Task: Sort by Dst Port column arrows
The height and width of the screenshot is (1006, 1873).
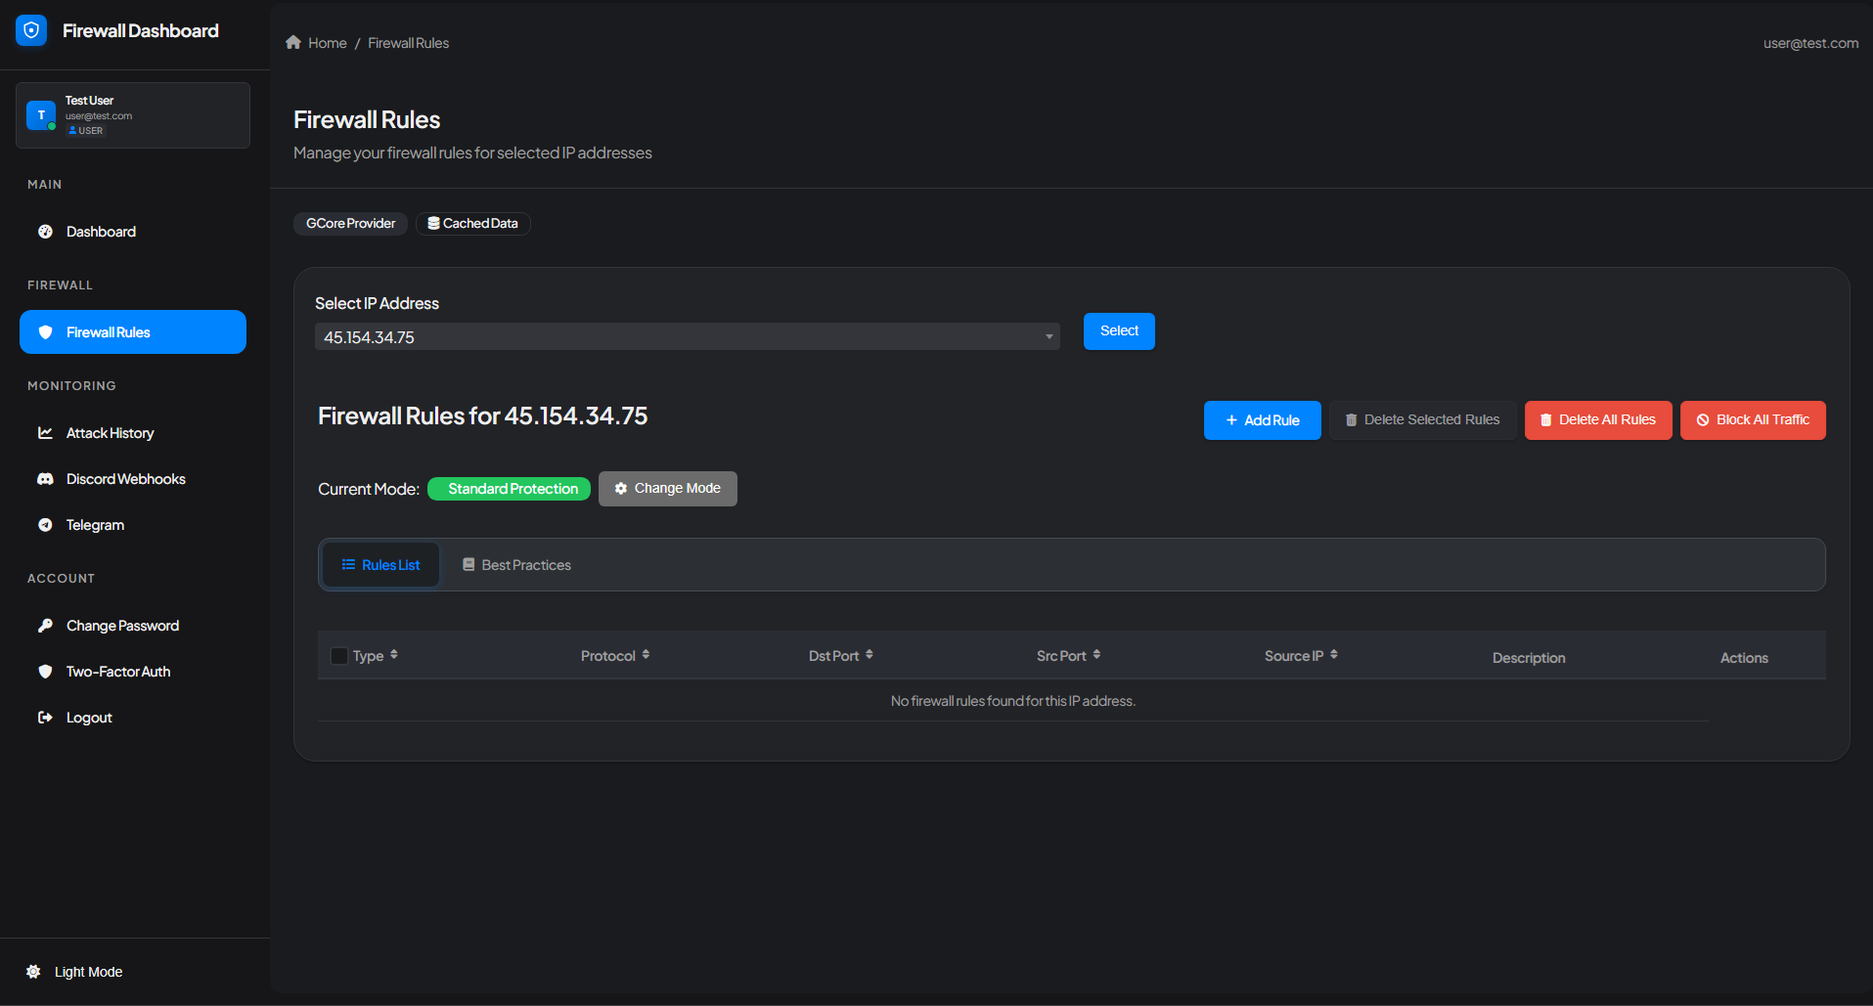Action: coord(870,655)
